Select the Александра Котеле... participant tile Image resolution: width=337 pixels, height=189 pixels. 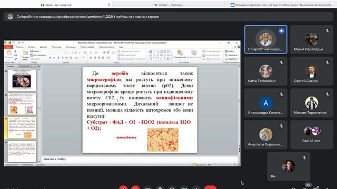(x=266, y=103)
